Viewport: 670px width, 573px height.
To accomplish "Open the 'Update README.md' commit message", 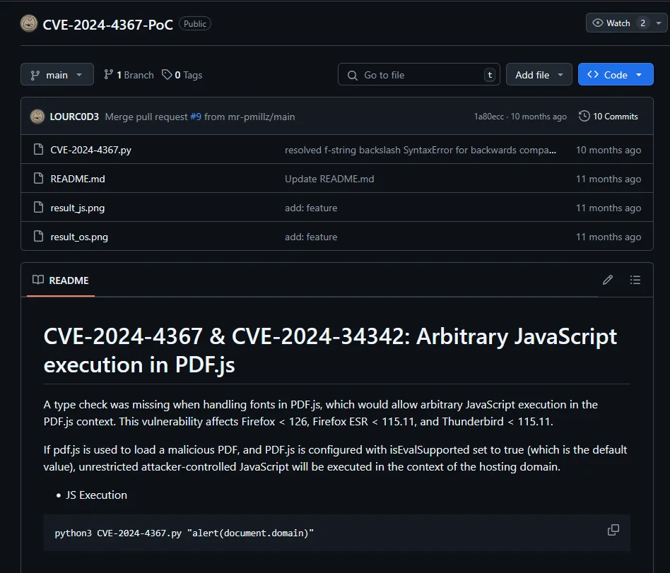I will click(x=329, y=179).
